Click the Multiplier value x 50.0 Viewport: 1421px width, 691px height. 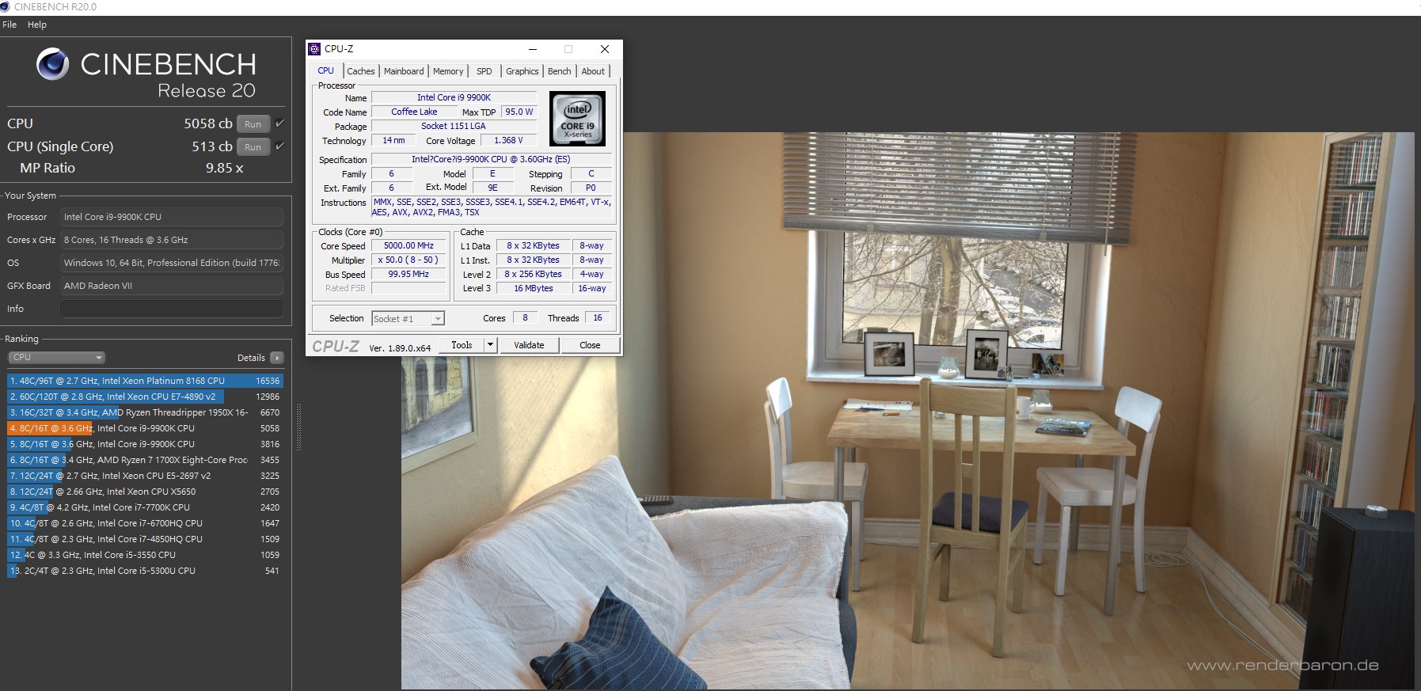click(x=408, y=260)
